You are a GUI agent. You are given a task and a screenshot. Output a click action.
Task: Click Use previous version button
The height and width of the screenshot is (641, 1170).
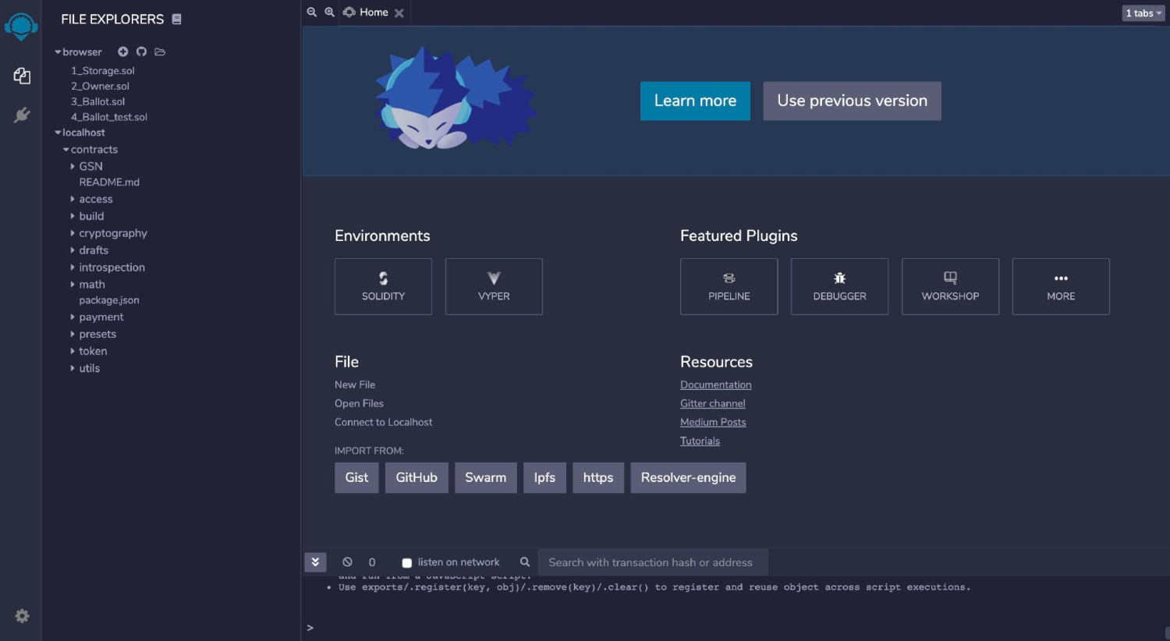[x=852, y=101]
